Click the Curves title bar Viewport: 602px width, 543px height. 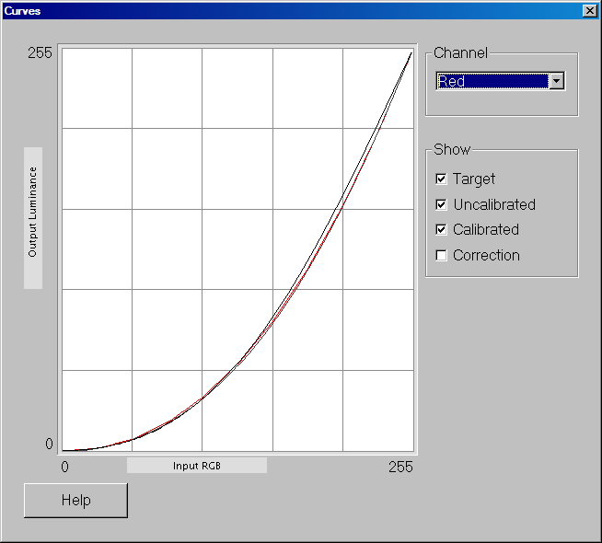click(x=292, y=11)
